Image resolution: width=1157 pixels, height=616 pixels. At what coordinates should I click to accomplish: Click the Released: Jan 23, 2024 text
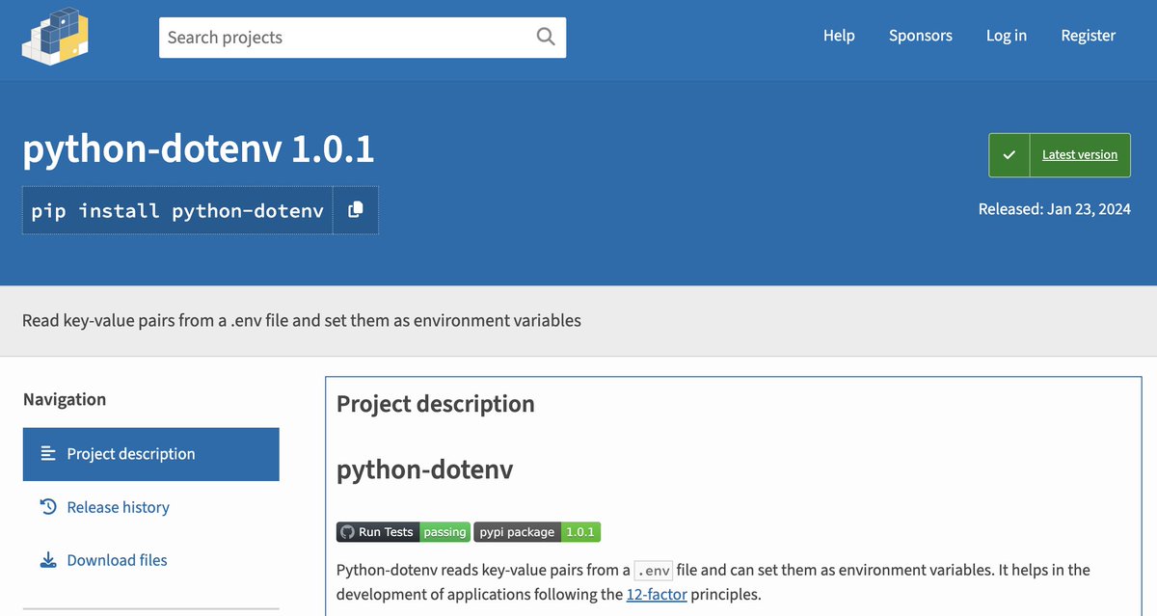click(x=1055, y=209)
